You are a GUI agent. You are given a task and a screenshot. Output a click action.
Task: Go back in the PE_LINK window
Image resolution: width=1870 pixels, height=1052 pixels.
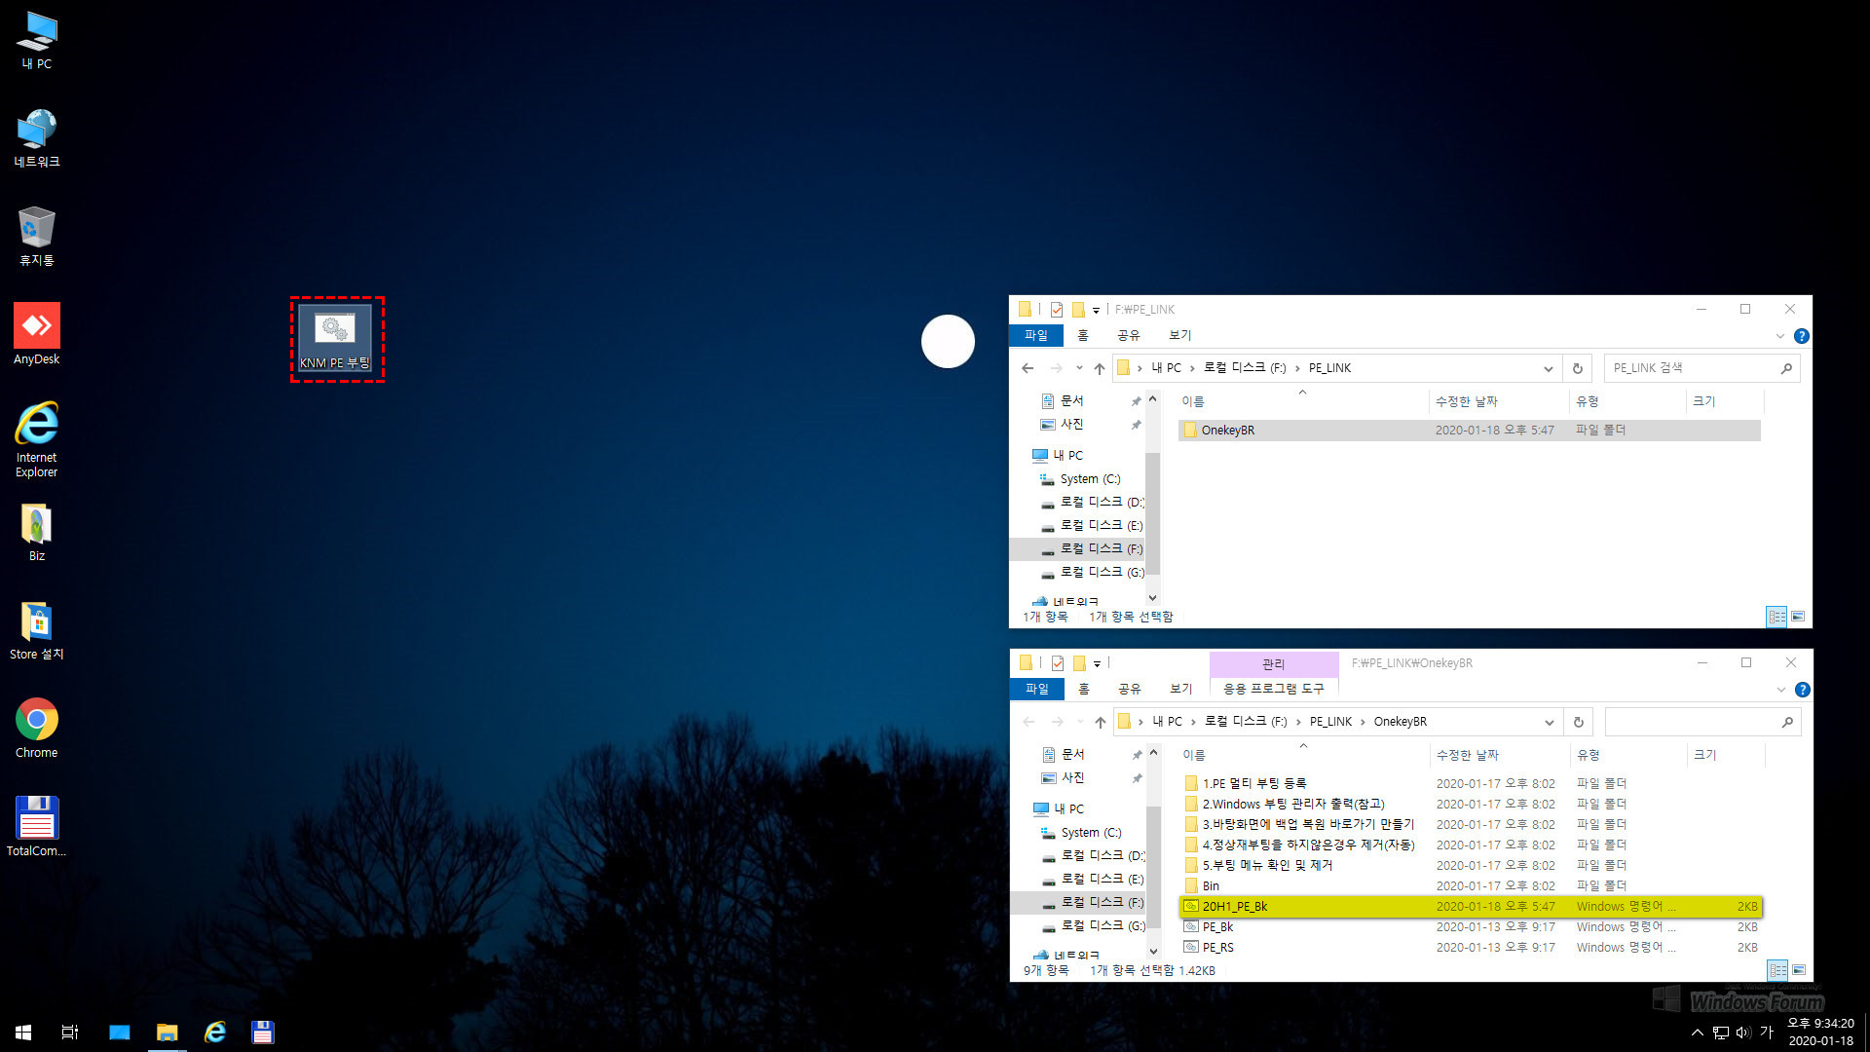[x=1028, y=368]
